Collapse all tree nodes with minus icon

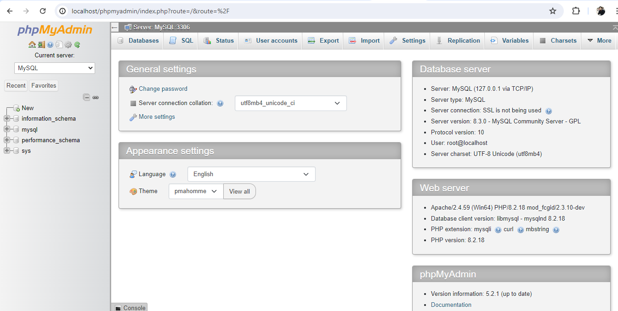(x=86, y=97)
